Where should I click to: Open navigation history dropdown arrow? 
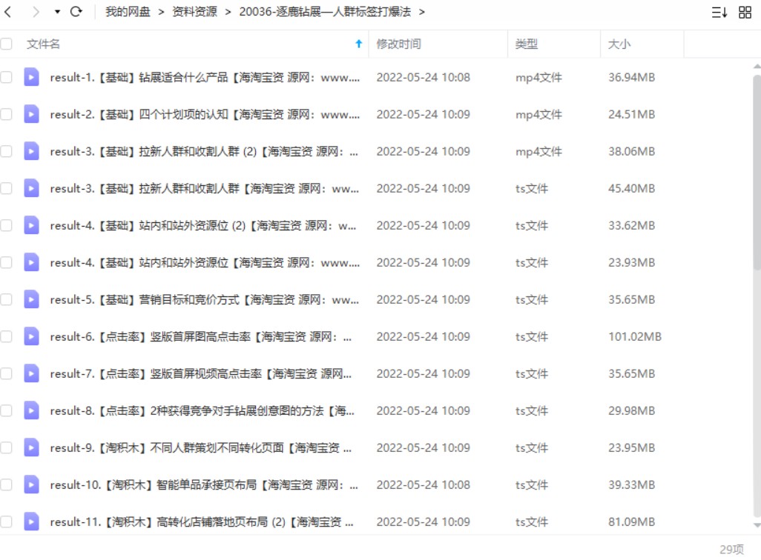(x=57, y=12)
